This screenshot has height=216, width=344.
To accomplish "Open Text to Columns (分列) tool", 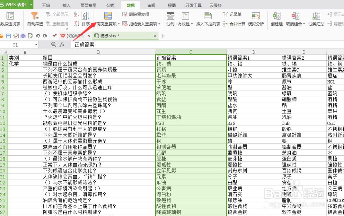I will [170, 19].
